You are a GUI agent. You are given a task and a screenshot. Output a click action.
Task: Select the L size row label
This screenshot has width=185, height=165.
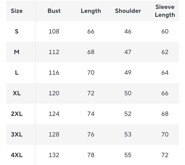tap(16, 73)
